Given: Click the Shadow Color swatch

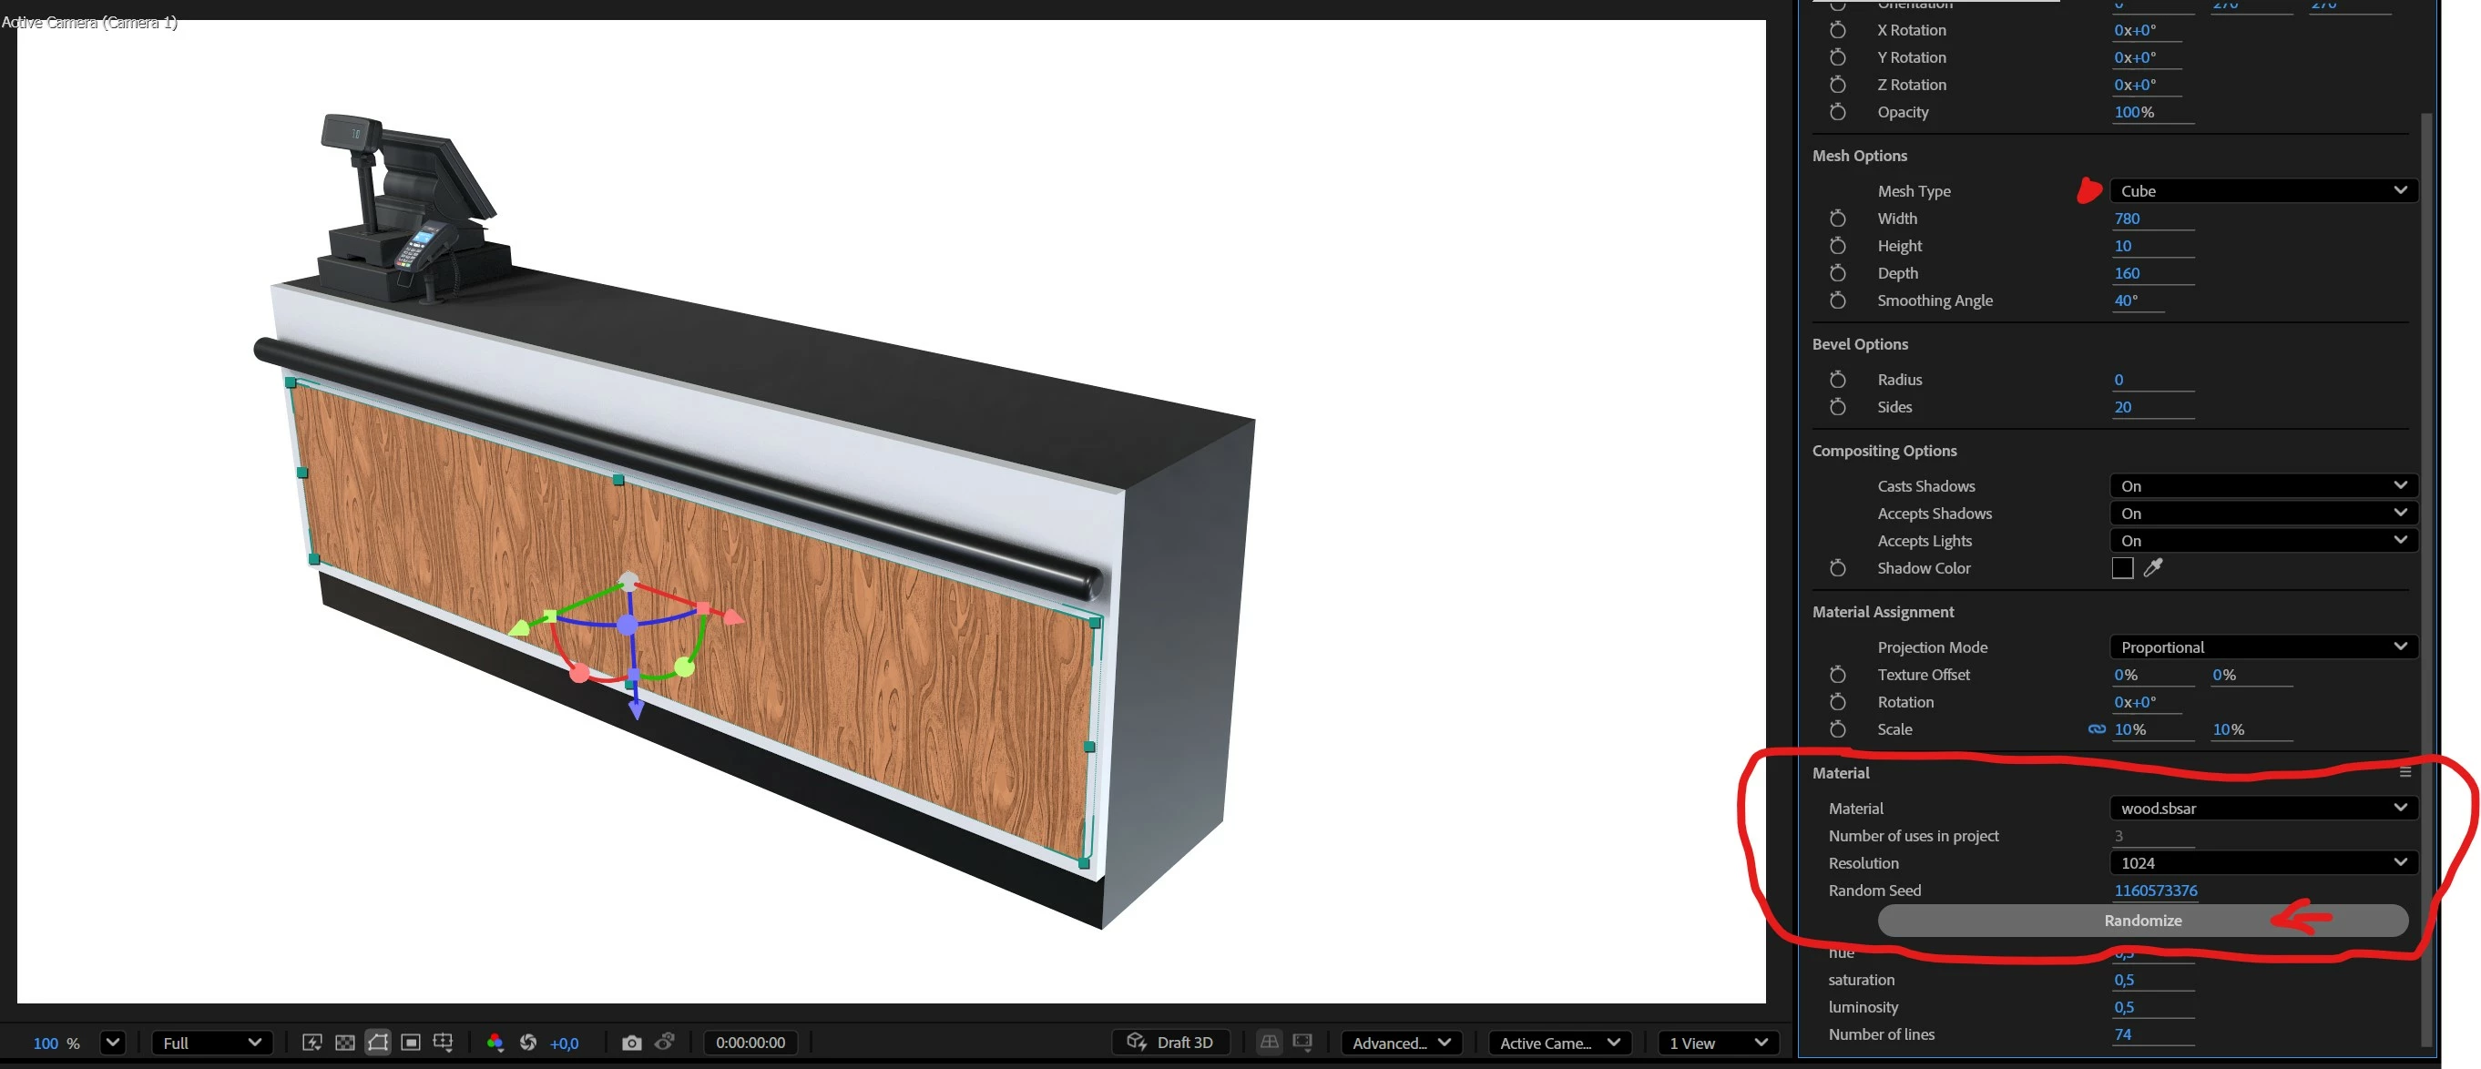Looking at the screenshot, I should tap(2122, 568).
